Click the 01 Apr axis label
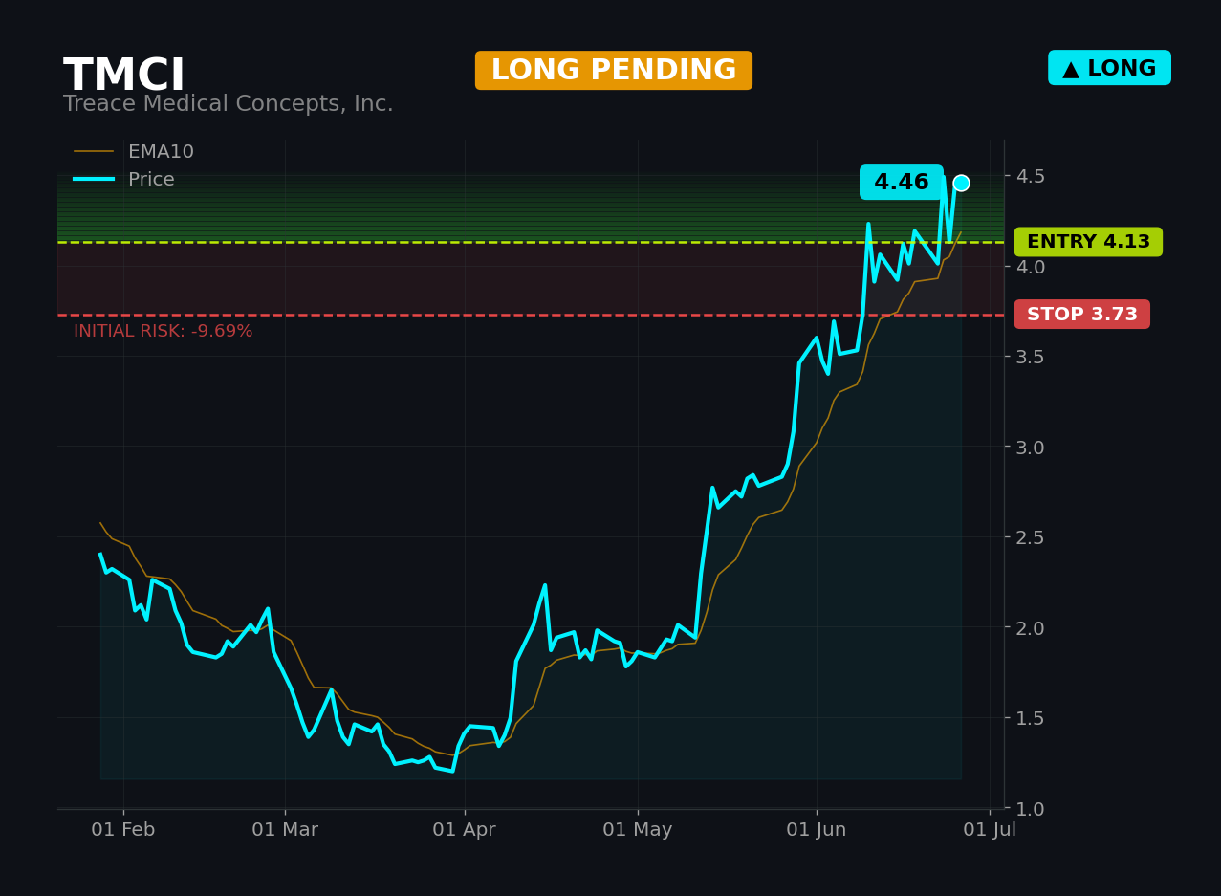1221x896 pixels. (465, 830)
